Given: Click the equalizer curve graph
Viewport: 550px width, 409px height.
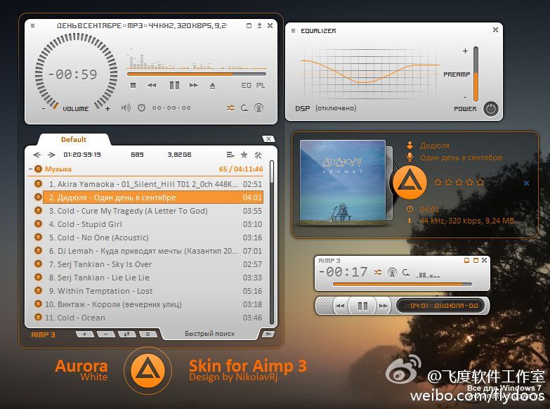Looking at the screenshot, I should click(x=369, y=73).
